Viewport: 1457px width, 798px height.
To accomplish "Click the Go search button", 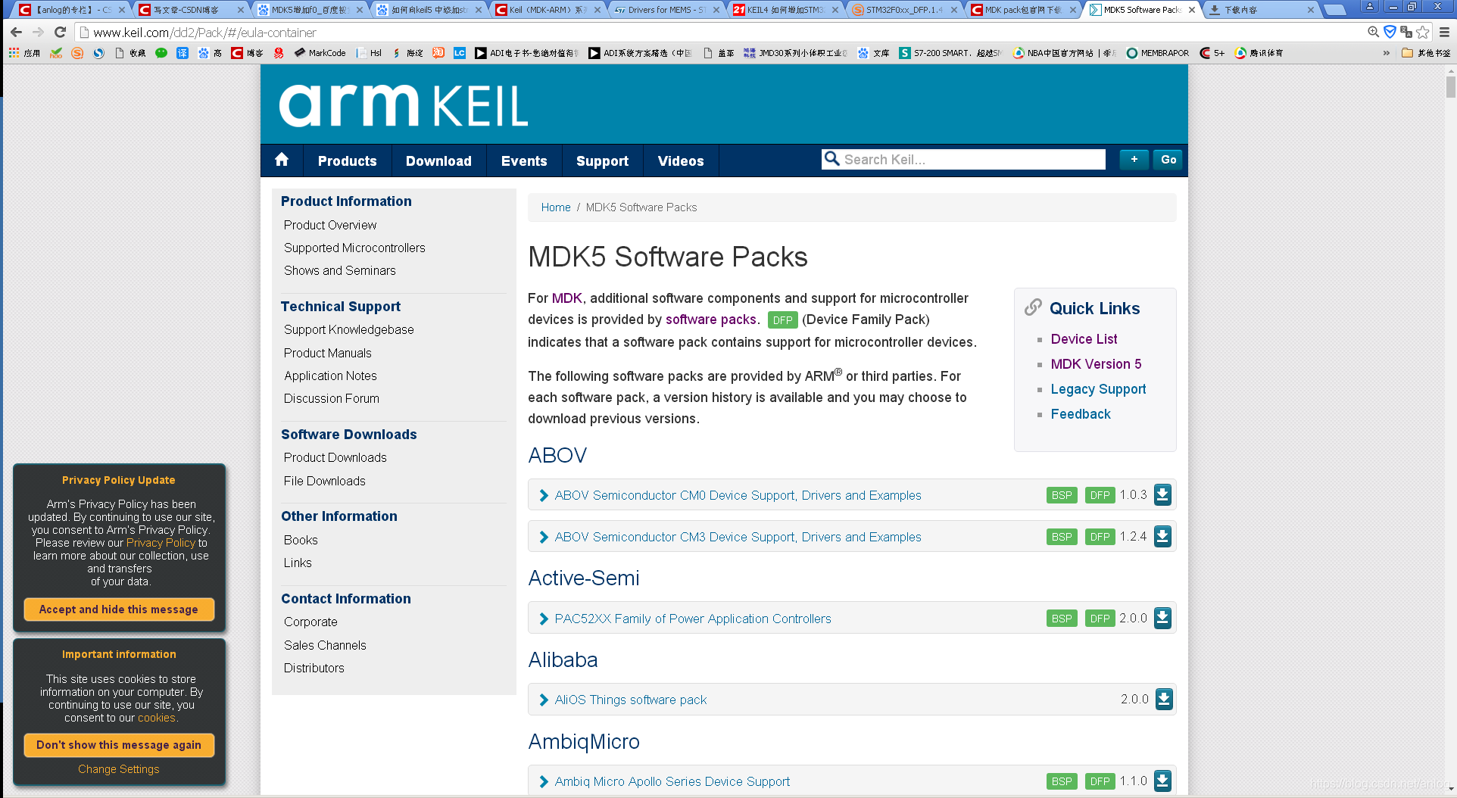I will (1168, 160).
